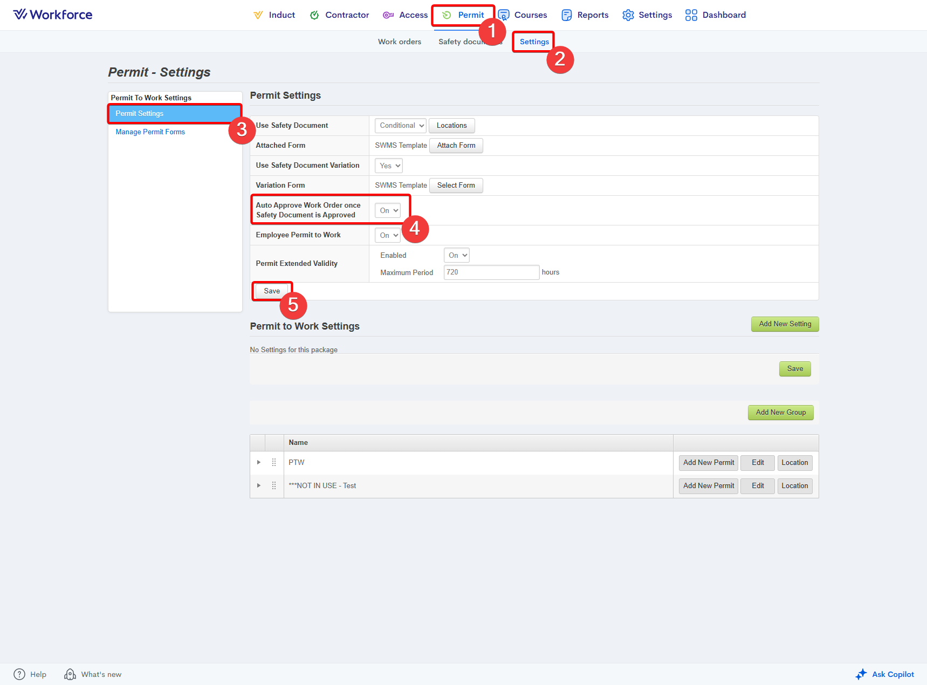Open the Use Safety Document dropdown
927x685 pixels.
pyautogui.click(x=400, y=126)
